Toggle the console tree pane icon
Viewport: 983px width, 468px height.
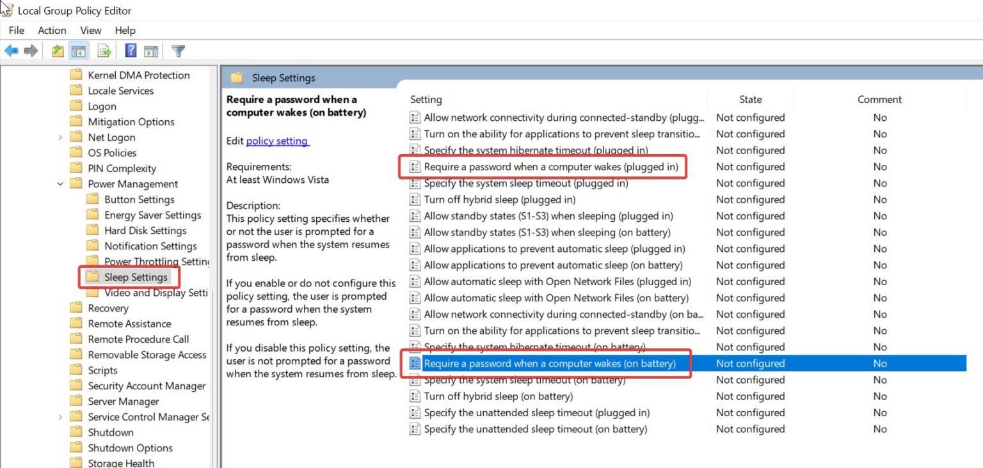pyautogui.click(x=77, y=51)
